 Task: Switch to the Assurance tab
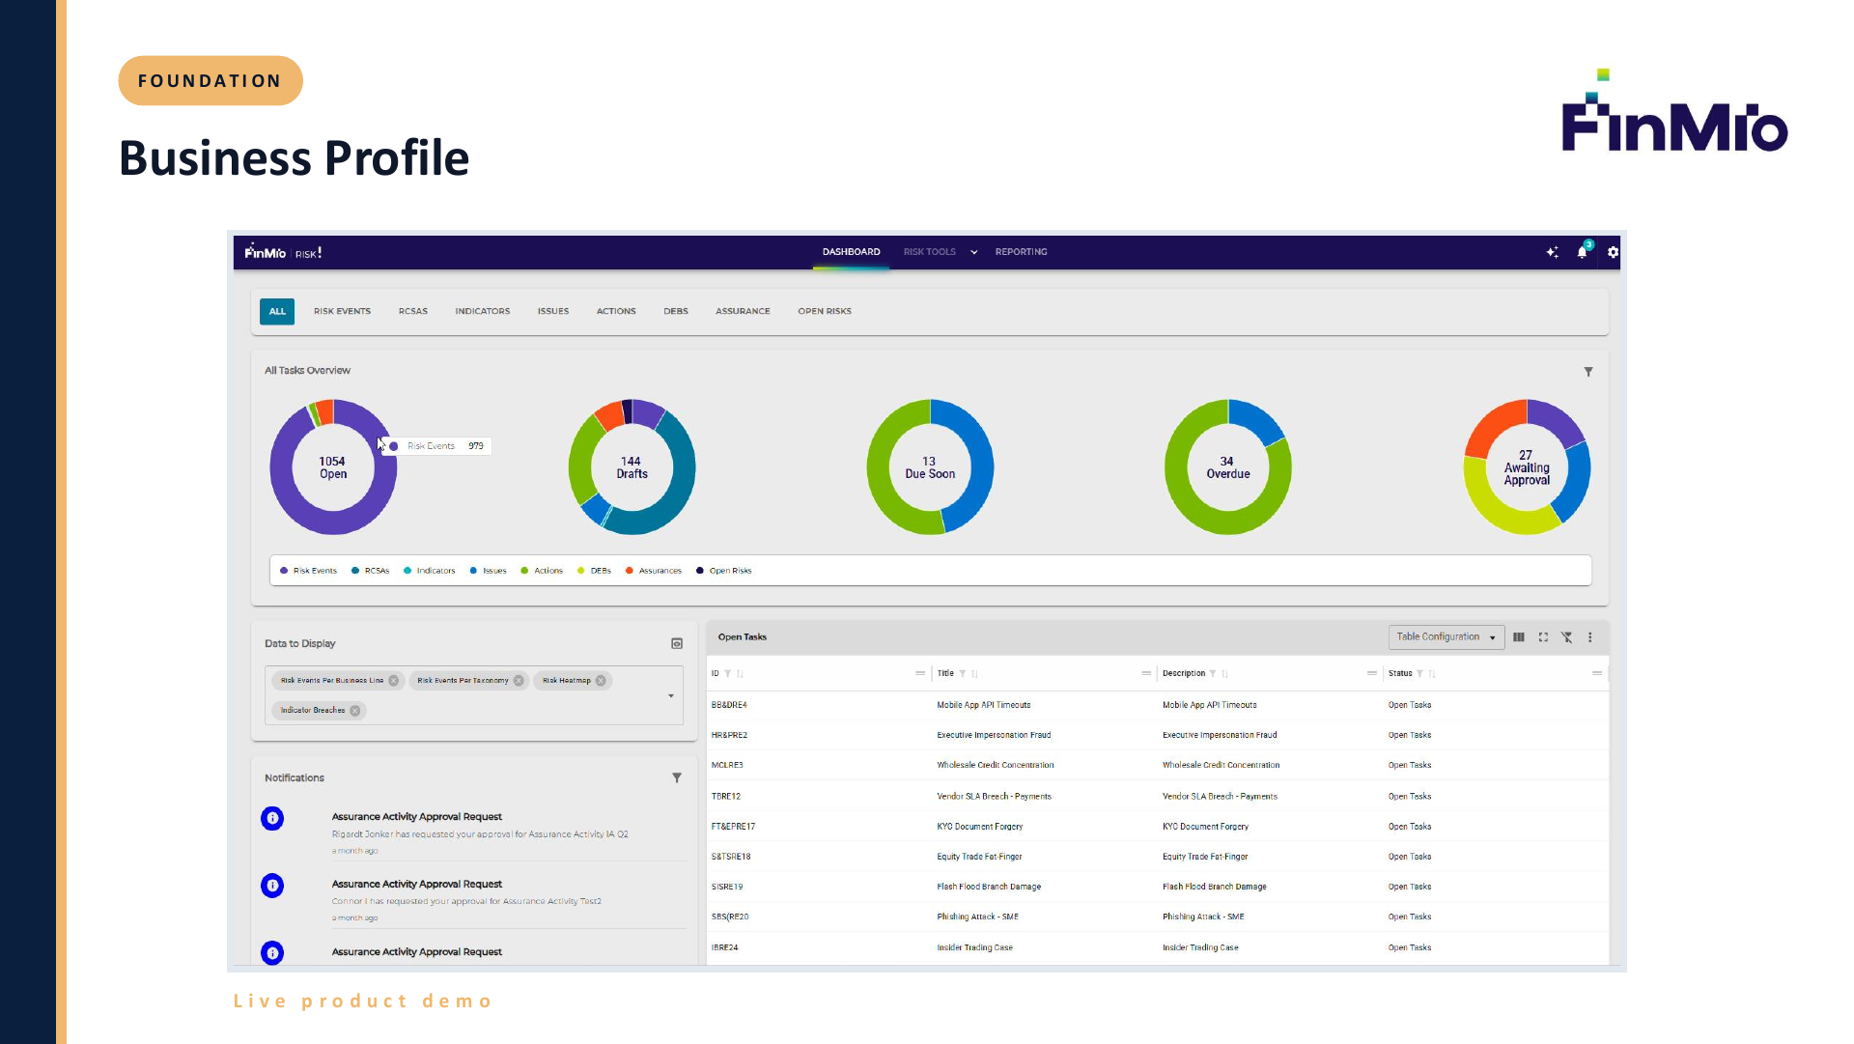[742, 312]
